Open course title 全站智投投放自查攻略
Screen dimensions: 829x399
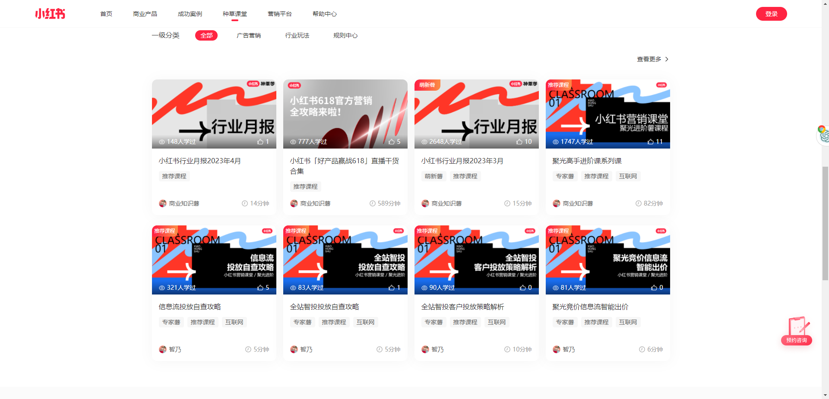[x=325, y=307]
